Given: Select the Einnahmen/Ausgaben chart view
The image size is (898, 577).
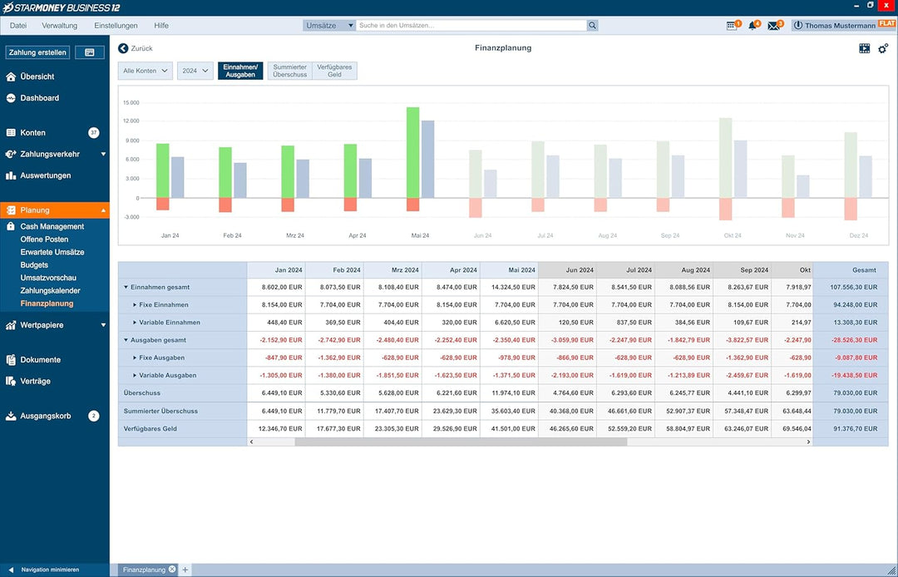Looking at the screenshot, I should (x=240, y=71).
